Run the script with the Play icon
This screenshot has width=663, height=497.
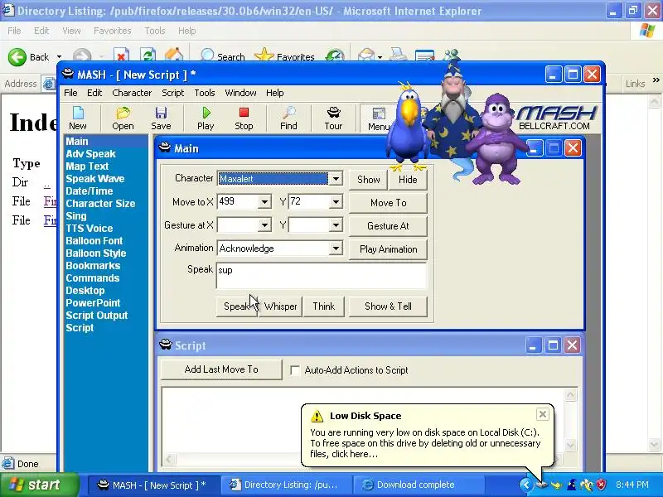coord(206,118)
